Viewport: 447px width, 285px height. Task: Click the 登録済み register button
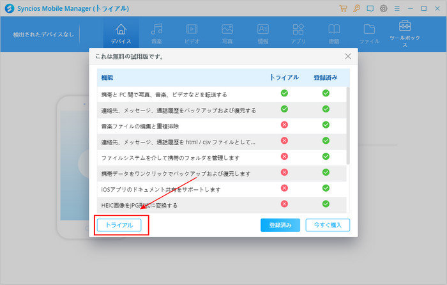[280, 225]
